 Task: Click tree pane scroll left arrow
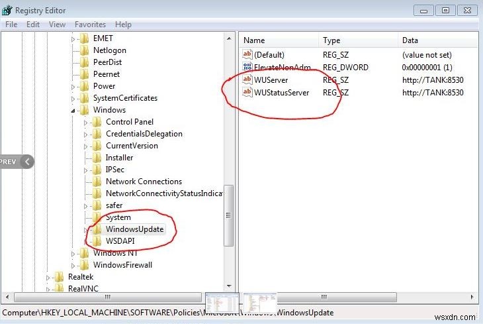[x=7, y=297]
